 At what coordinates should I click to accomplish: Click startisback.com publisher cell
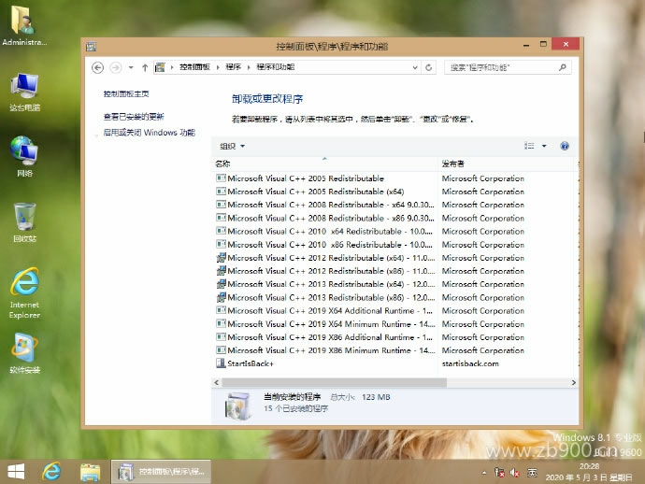(470, 363)
